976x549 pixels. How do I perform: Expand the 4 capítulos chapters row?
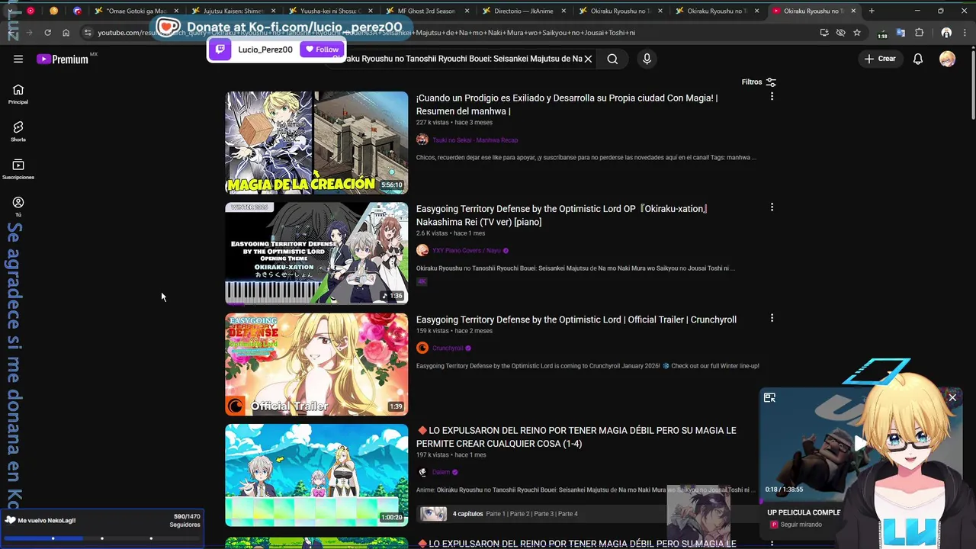click(587, 514)
